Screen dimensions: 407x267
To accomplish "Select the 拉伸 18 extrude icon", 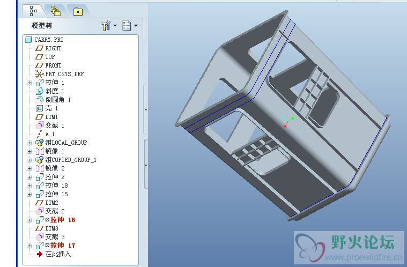I will tap(40, 186).
